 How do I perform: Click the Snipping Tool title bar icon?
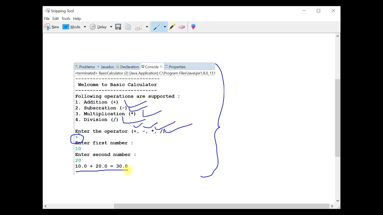[x=47, y=11]
